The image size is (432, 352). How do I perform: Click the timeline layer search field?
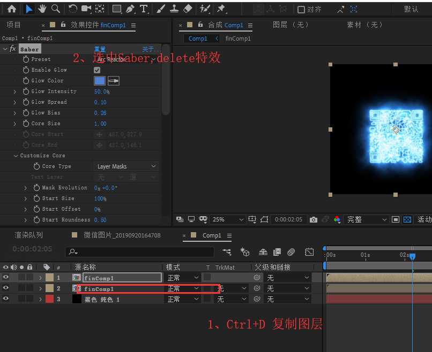[139, 252]
